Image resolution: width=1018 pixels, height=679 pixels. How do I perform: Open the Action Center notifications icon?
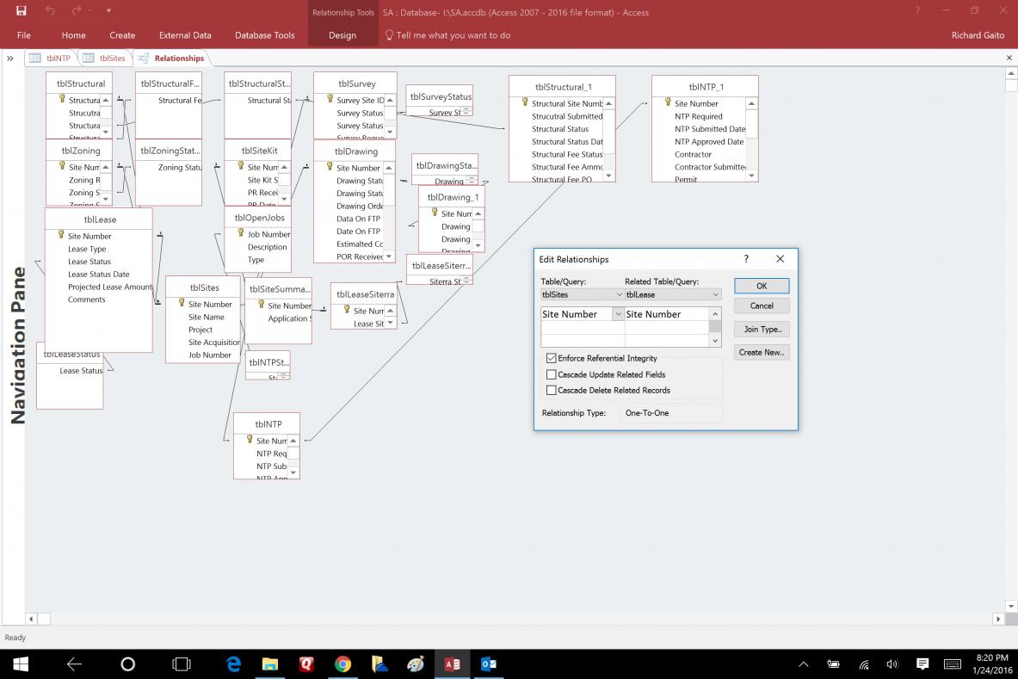(922, 664)
